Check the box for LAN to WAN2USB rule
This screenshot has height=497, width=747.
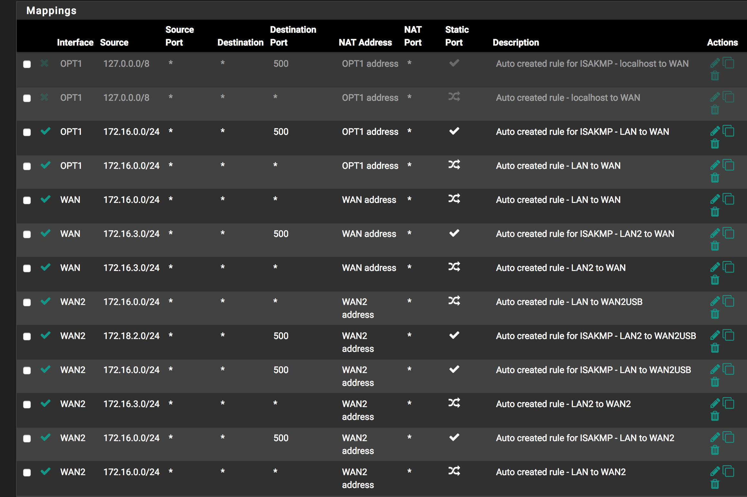pos(27,302)
